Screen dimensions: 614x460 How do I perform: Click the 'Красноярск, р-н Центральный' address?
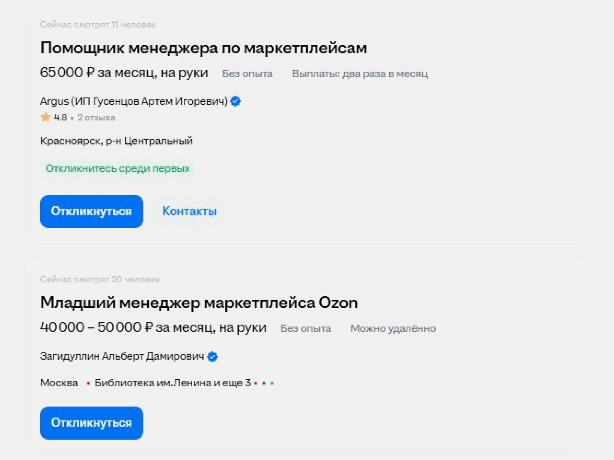[x=116, y=141]
